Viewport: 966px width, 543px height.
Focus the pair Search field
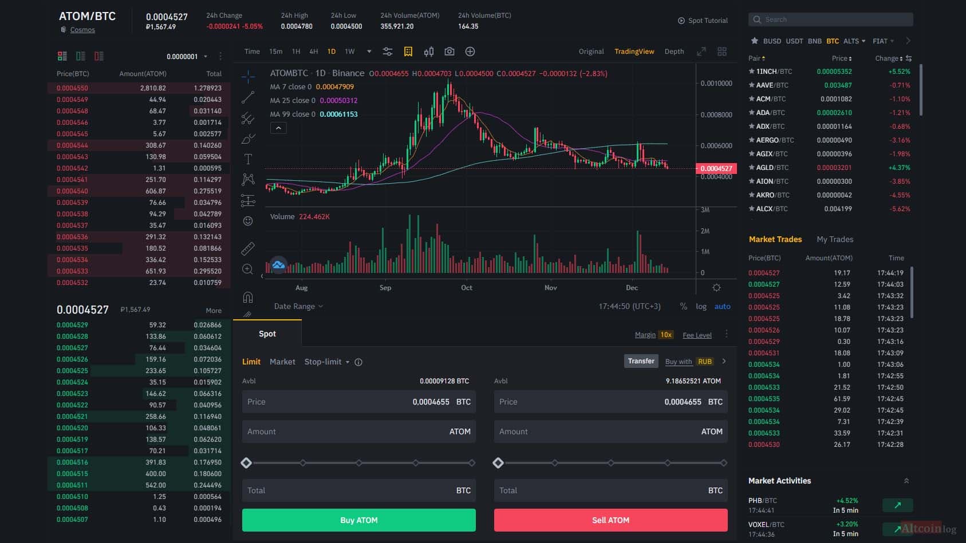tap(831, 19)
